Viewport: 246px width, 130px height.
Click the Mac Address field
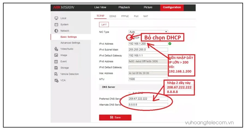tap(148, 73)
